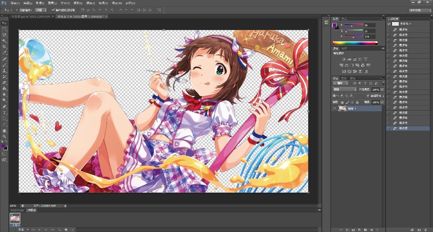Select the Path Selection tool
The image size is (433, 232).
pyautogui.click(x=4, y=119)
